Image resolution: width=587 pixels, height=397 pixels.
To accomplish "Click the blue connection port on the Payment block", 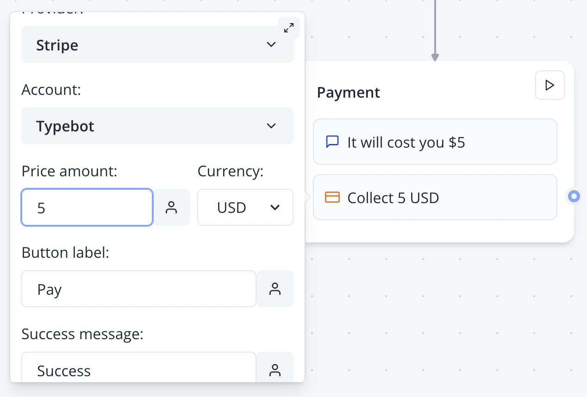I will [574, 196].
